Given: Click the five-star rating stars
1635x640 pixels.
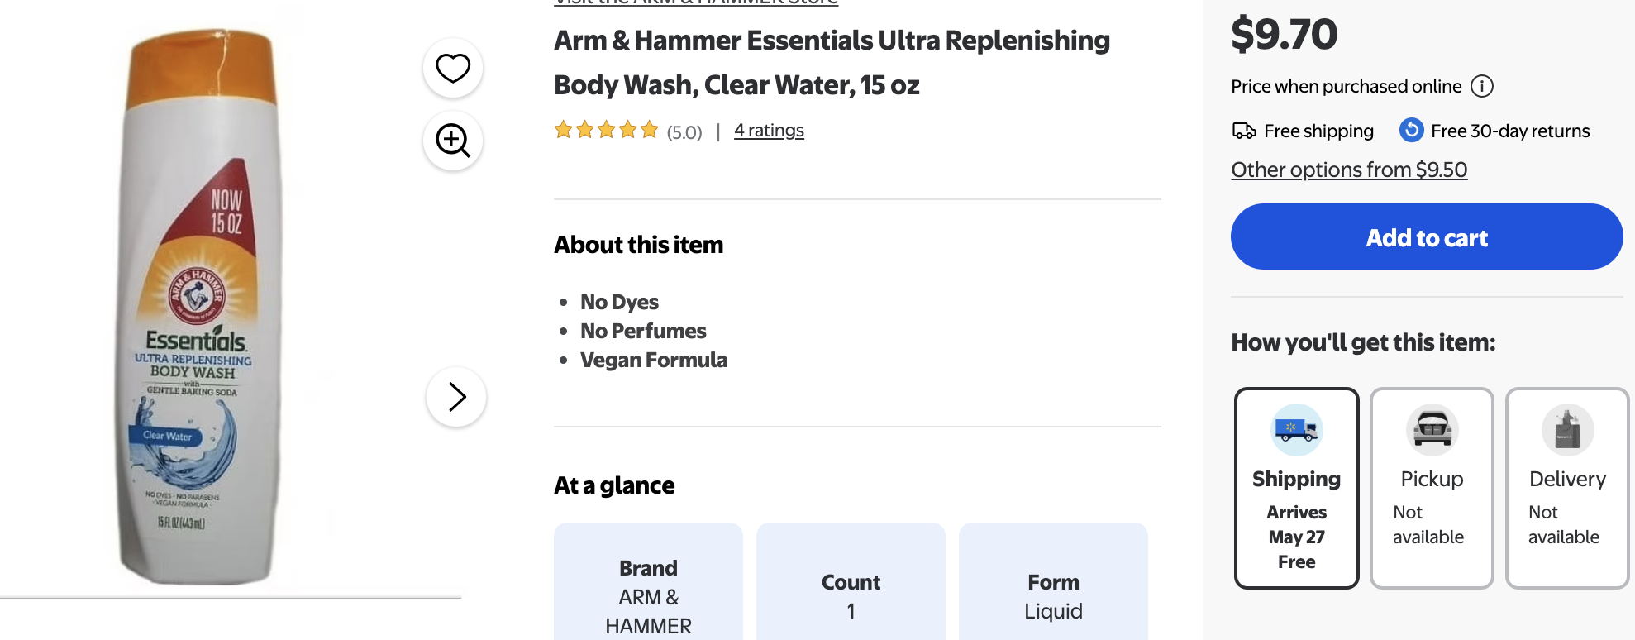Looking at the screenshot, I should [606, 130].
